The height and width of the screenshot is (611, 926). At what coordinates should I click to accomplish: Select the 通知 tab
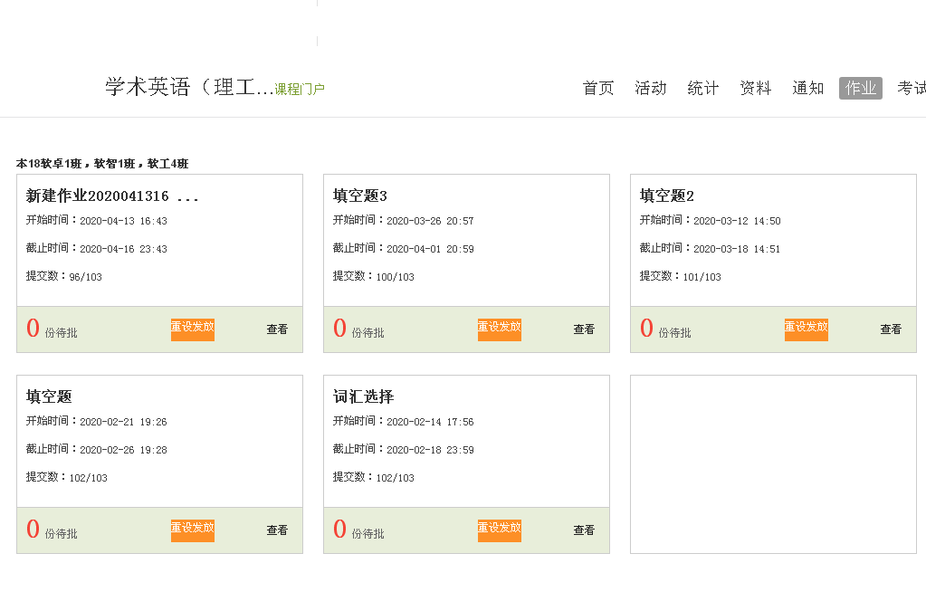pyautogui.click(x=808, y=88)
